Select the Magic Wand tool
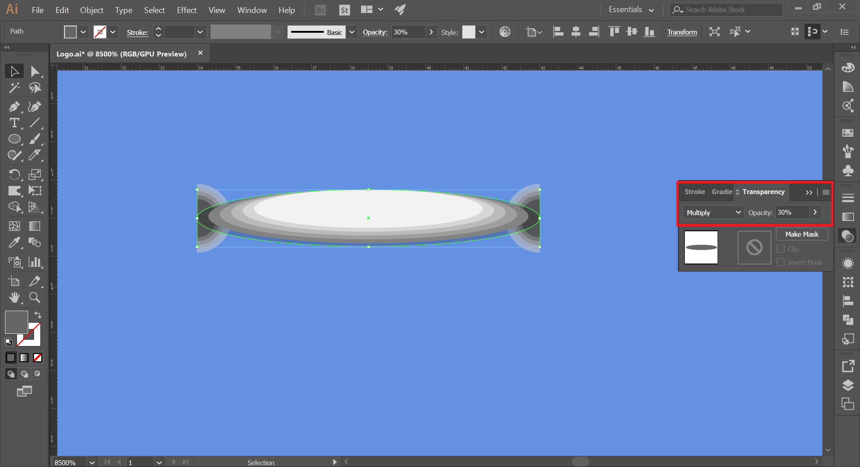This screenshot has width=860, height=467. coord(14,88)
